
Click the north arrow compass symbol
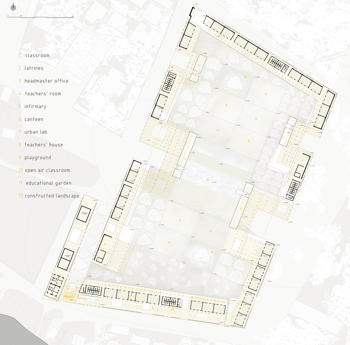(x=13, y=8)
